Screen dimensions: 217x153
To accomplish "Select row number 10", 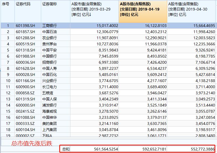I will 8,81.
